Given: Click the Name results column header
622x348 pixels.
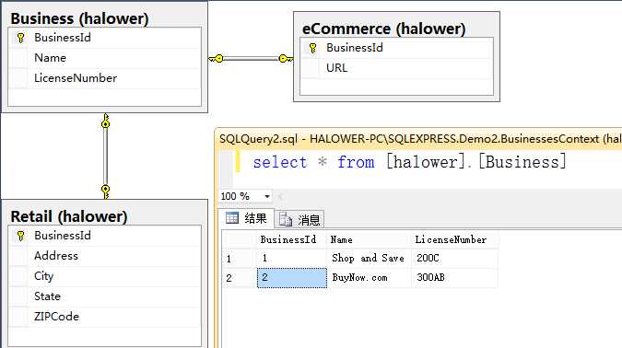Looking at the screenshot, I should tap(369, 239).
